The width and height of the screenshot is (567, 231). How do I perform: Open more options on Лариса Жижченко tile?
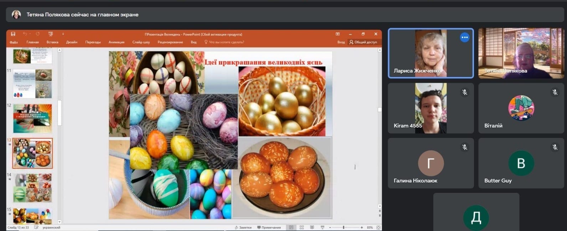(464, 37)
